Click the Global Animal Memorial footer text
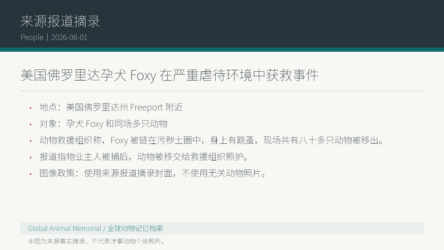 64,228
